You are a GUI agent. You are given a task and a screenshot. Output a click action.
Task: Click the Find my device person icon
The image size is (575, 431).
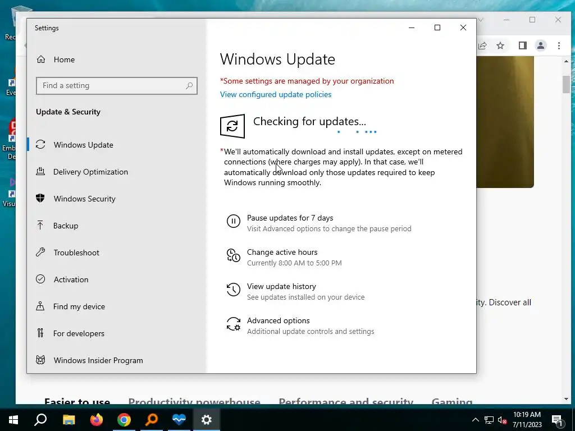(x=40, y=306)
